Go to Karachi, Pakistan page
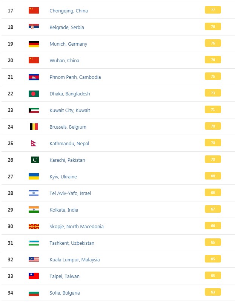This screenshot has height=304, width=235. pyautogui.click(x=67, y=160)
